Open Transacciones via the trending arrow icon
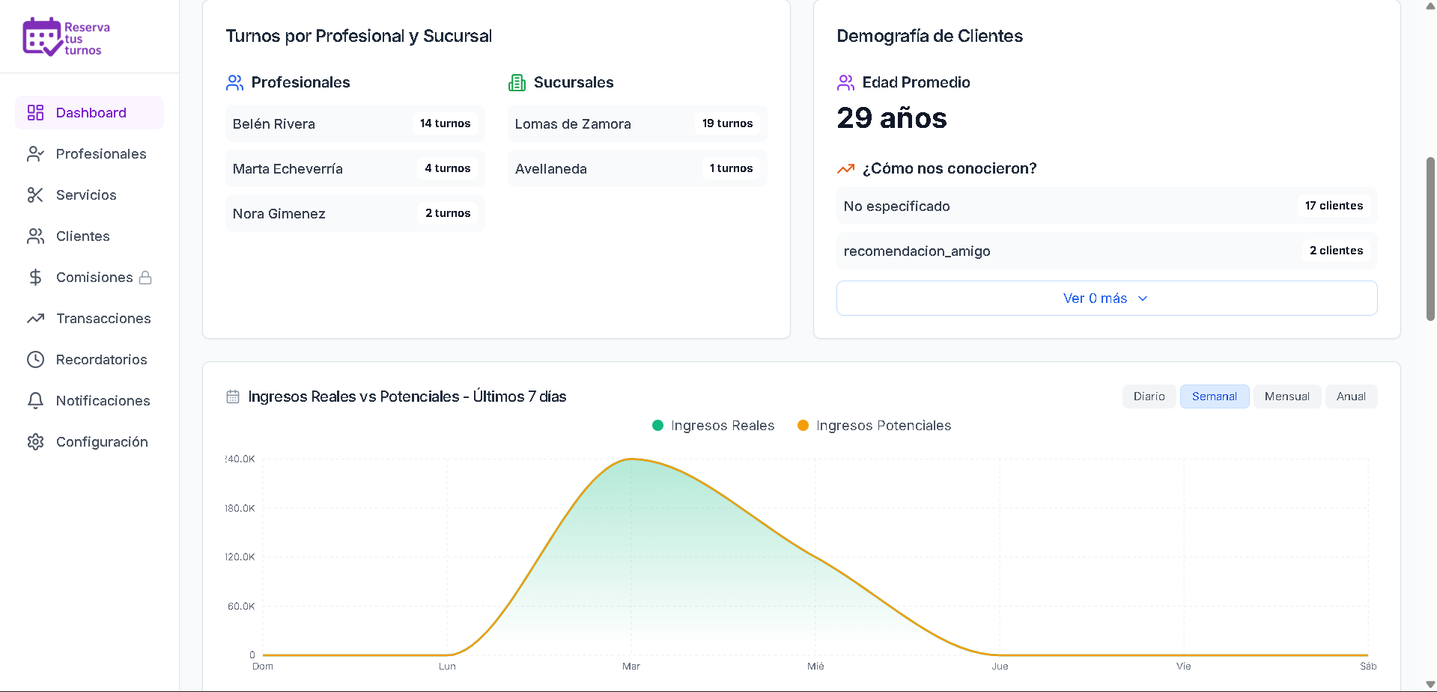This screenshot has height=692, width=1437. coord(35,318)
